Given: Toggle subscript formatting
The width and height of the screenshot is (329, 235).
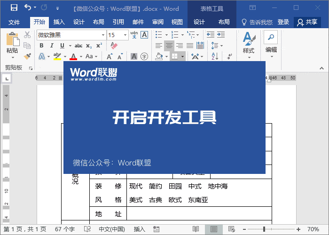Looking at the screenshot, I should pos(89,46).
